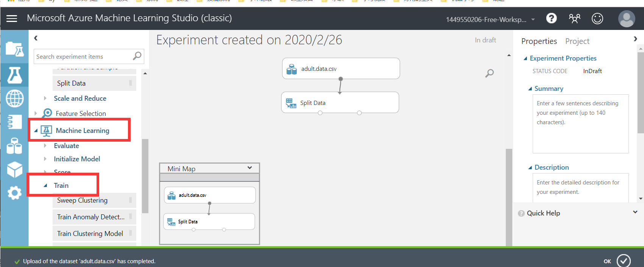
Task: Click the smiley feedback icon
Action: click(597, 18)
